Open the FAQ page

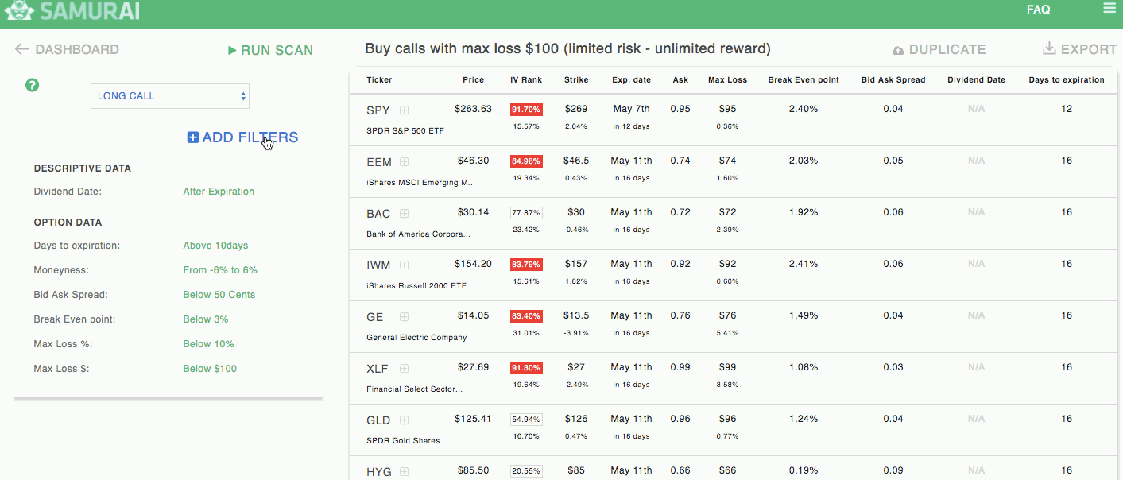[1038, 10]
